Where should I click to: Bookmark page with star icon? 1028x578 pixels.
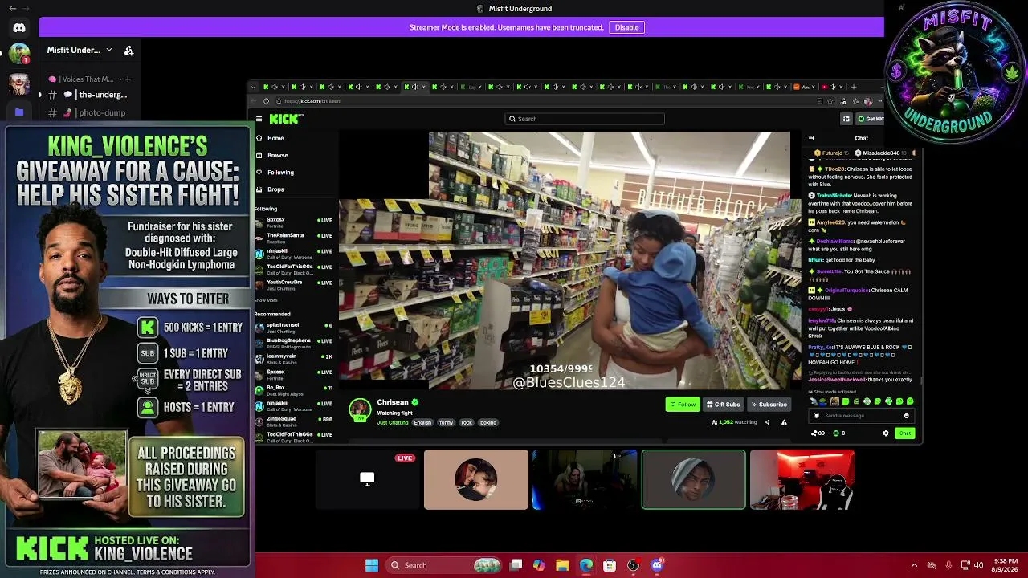point(831,101)
